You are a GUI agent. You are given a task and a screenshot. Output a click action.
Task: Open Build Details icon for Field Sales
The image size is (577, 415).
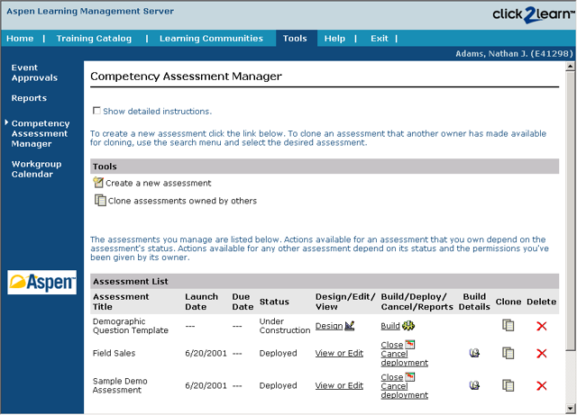click(474, 353)
